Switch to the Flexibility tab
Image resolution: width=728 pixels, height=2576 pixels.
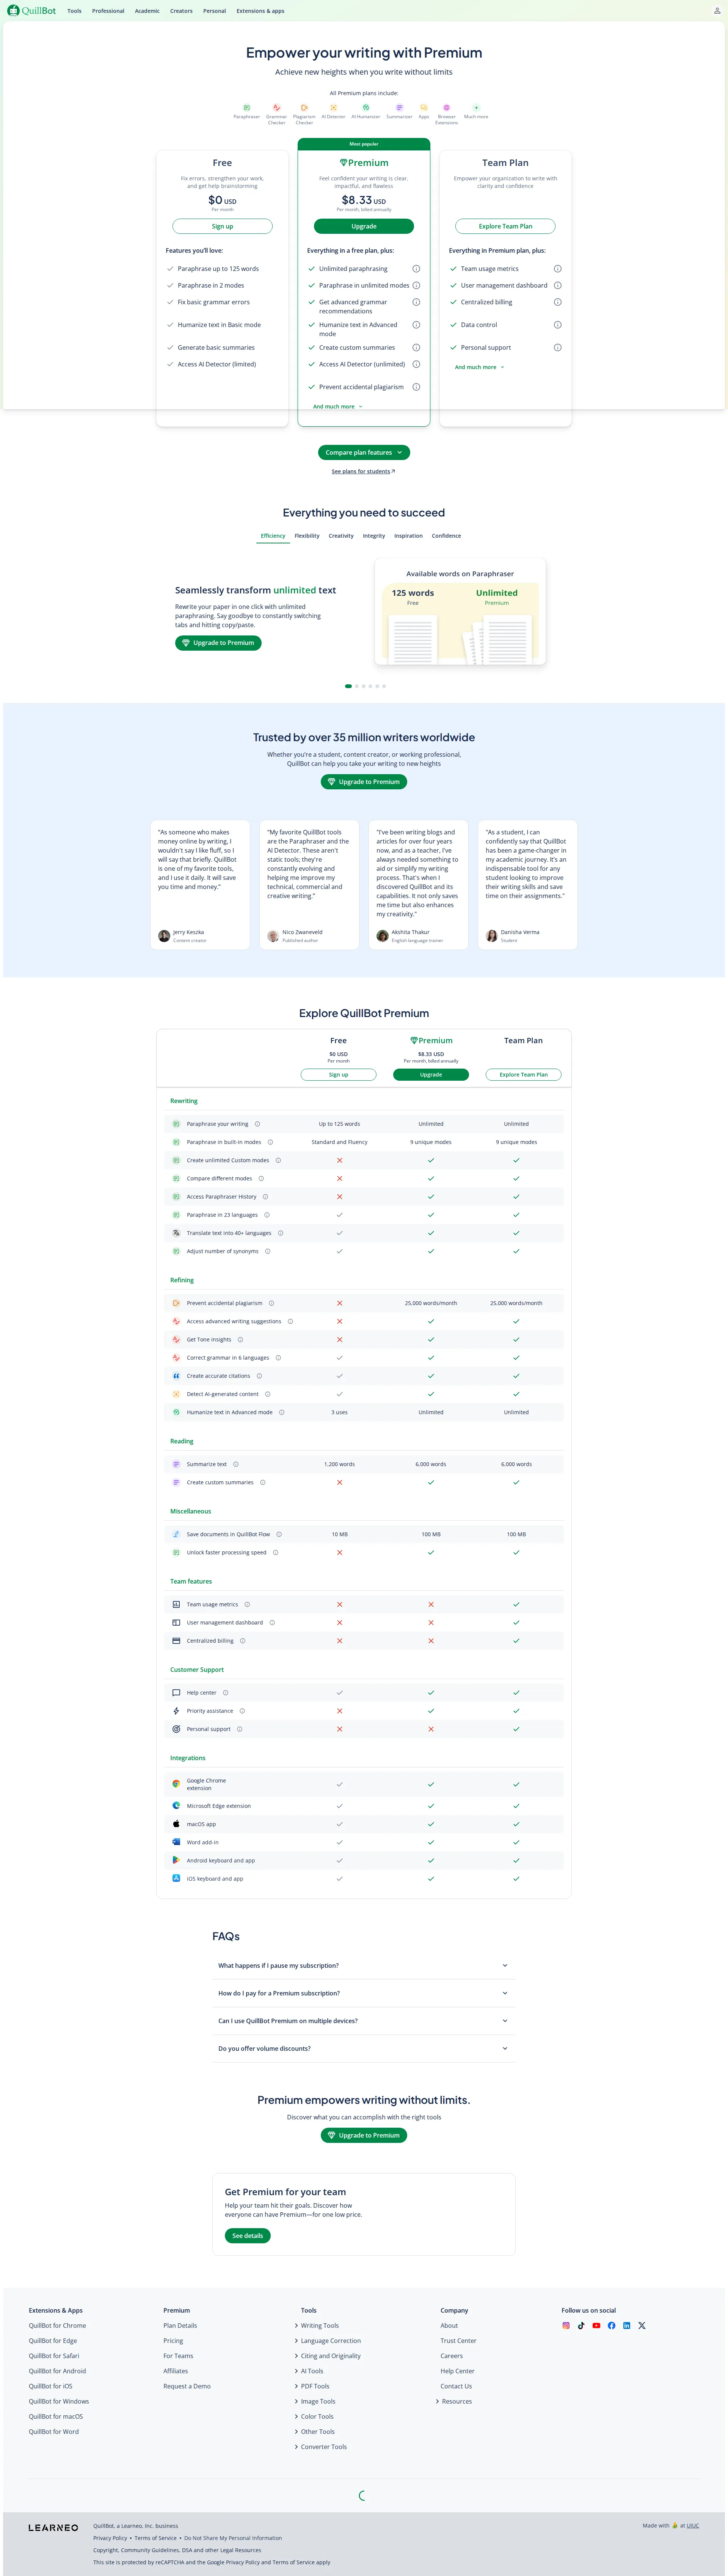click(x=307, y=536)
